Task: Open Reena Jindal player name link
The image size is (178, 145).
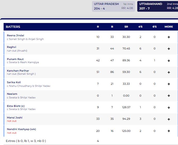Action: click(15, 35)
